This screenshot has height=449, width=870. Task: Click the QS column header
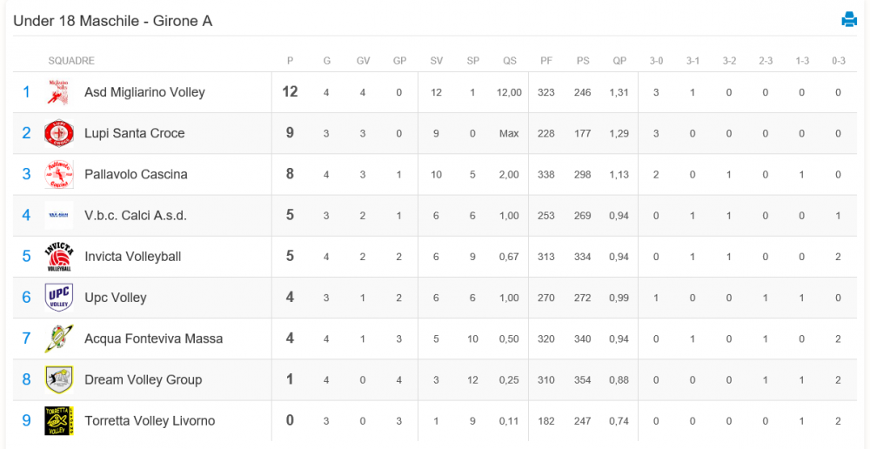[x=509, y=61]
